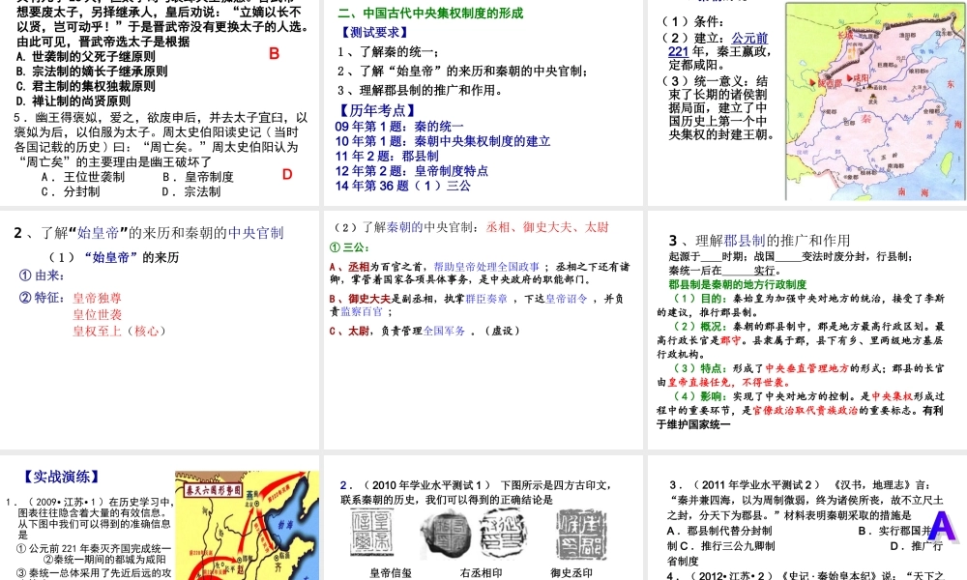Click the green (4)影响 label
The image size is (967, 580).
[x=700, y=396]
